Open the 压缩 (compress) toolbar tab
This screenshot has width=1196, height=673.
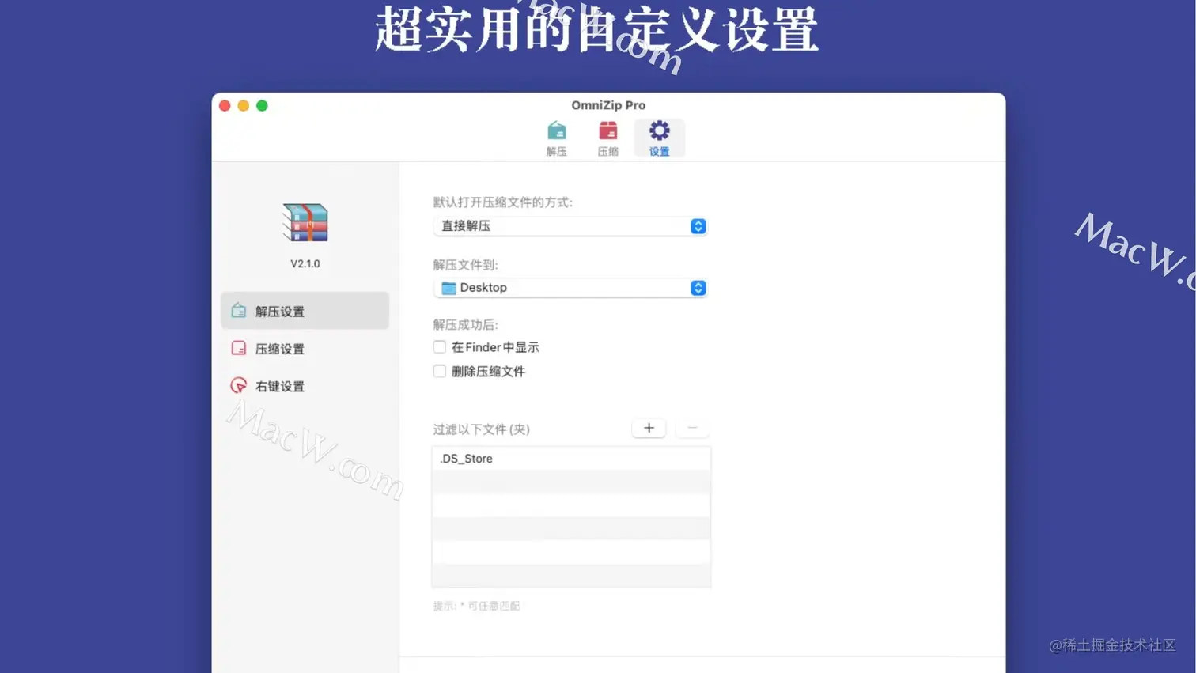pos(607,138)
